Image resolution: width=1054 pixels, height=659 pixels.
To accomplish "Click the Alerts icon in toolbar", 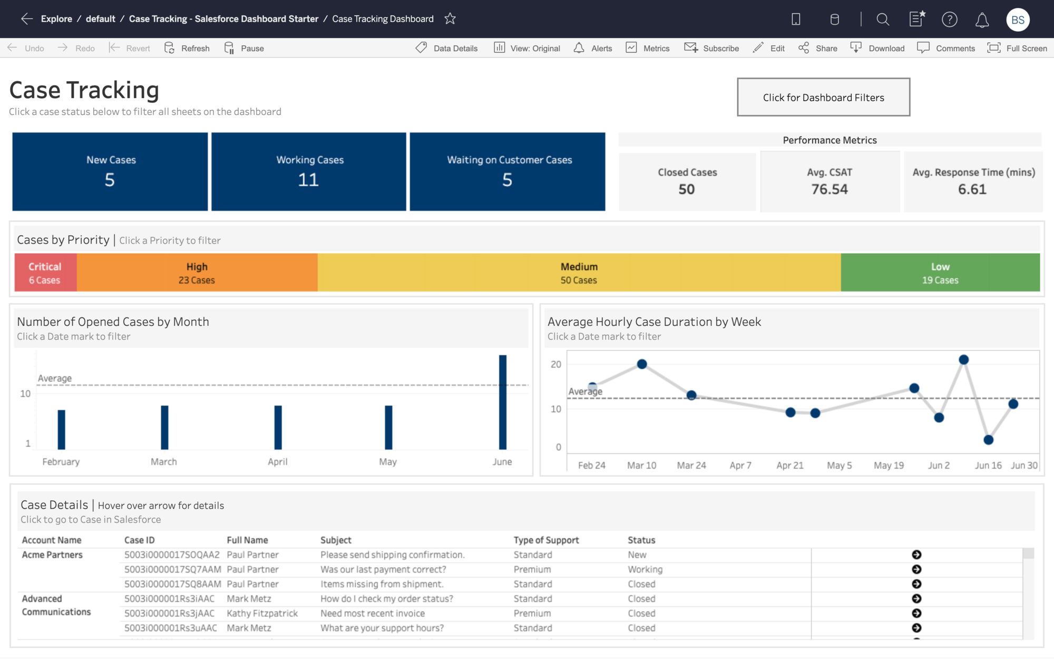I will [578, 47].
